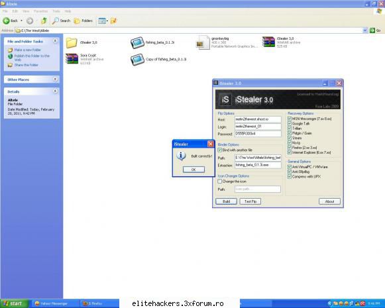This screenshot has height=308, width=385.
Task: Click the Share this folder icon
Action: [10, 65]
